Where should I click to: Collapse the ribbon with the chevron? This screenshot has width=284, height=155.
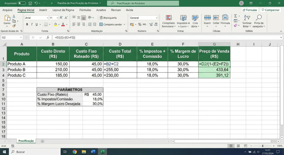[x=281, y=31]
